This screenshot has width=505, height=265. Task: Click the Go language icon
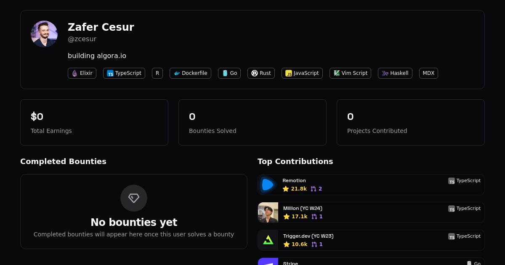click(225, 73)
